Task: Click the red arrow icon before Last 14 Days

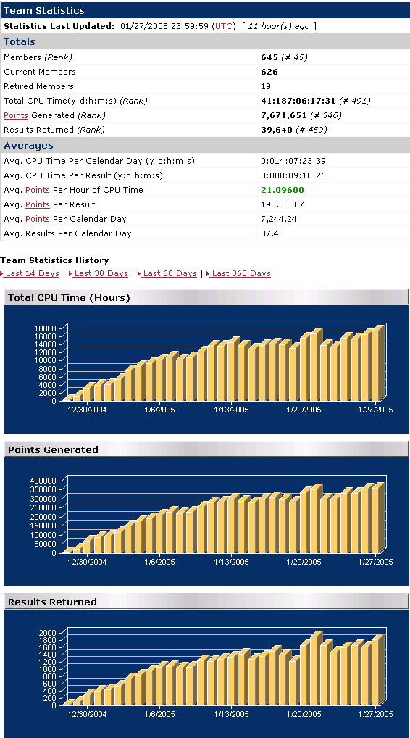Action: click(x=2, y=273)
